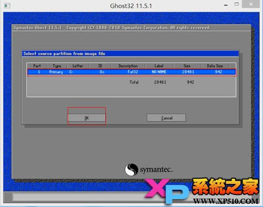Maximize the Ghost32 window
The width and height of the screenshot is (263, 207).
[237, 4]
